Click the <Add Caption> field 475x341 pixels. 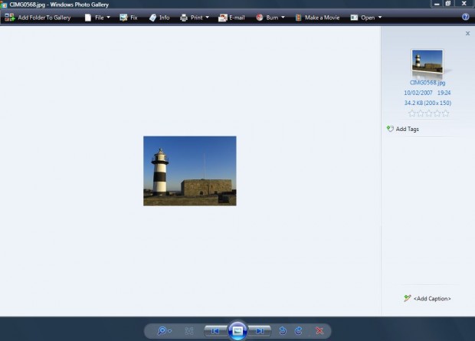click(x=432, y=299)
